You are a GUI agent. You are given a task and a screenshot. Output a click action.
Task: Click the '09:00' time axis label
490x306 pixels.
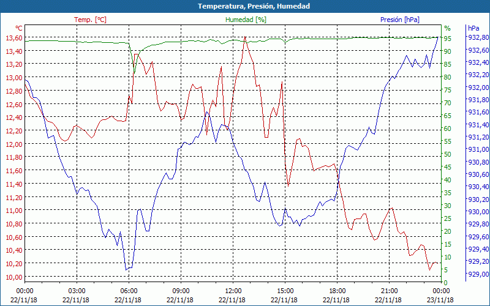click(x=181, y=291)
